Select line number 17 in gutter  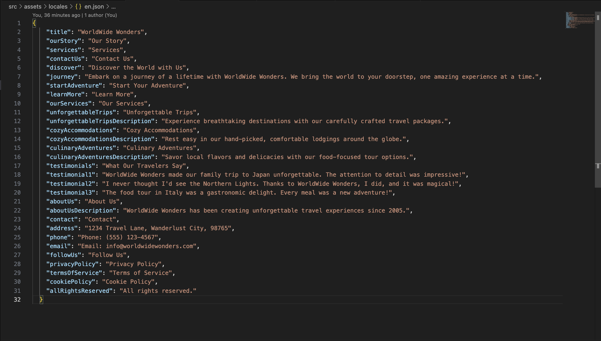pyautogui.click(x=17, y=166)
